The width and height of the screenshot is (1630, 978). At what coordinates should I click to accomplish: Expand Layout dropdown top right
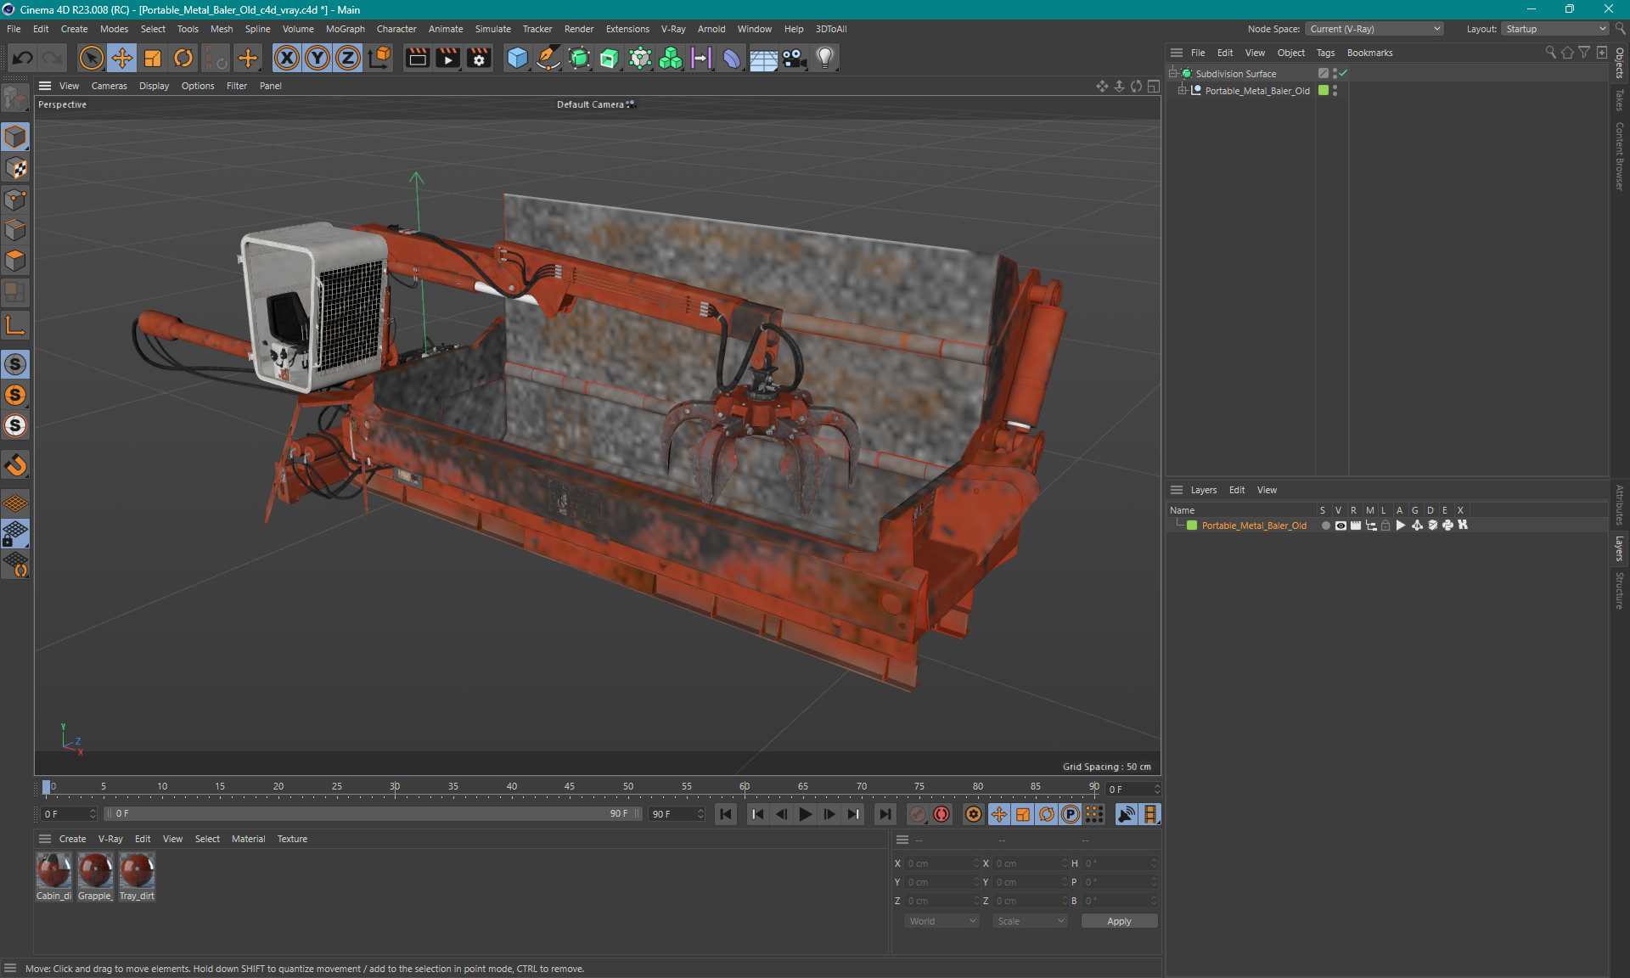tap(1599, 28)
